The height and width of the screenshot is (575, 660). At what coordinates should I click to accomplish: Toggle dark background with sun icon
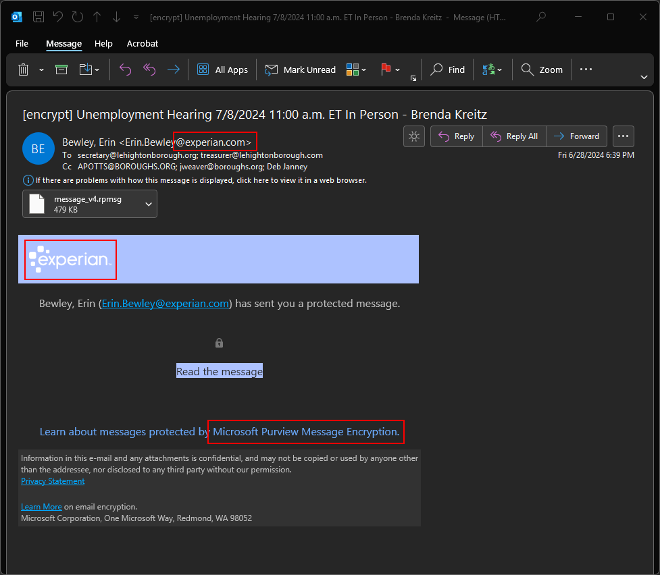413,136
